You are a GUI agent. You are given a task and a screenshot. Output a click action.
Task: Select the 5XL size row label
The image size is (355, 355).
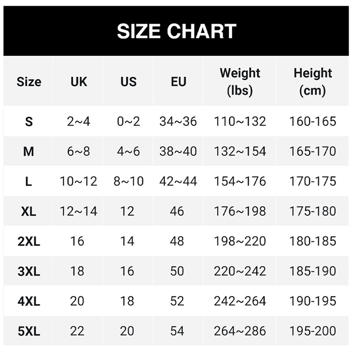coord(29,331)
